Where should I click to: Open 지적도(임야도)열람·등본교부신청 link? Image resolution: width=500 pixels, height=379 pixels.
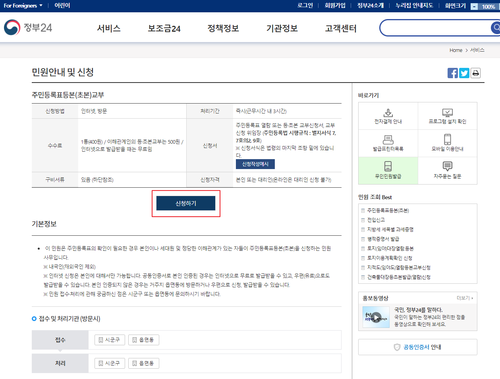tap(399, 267)
